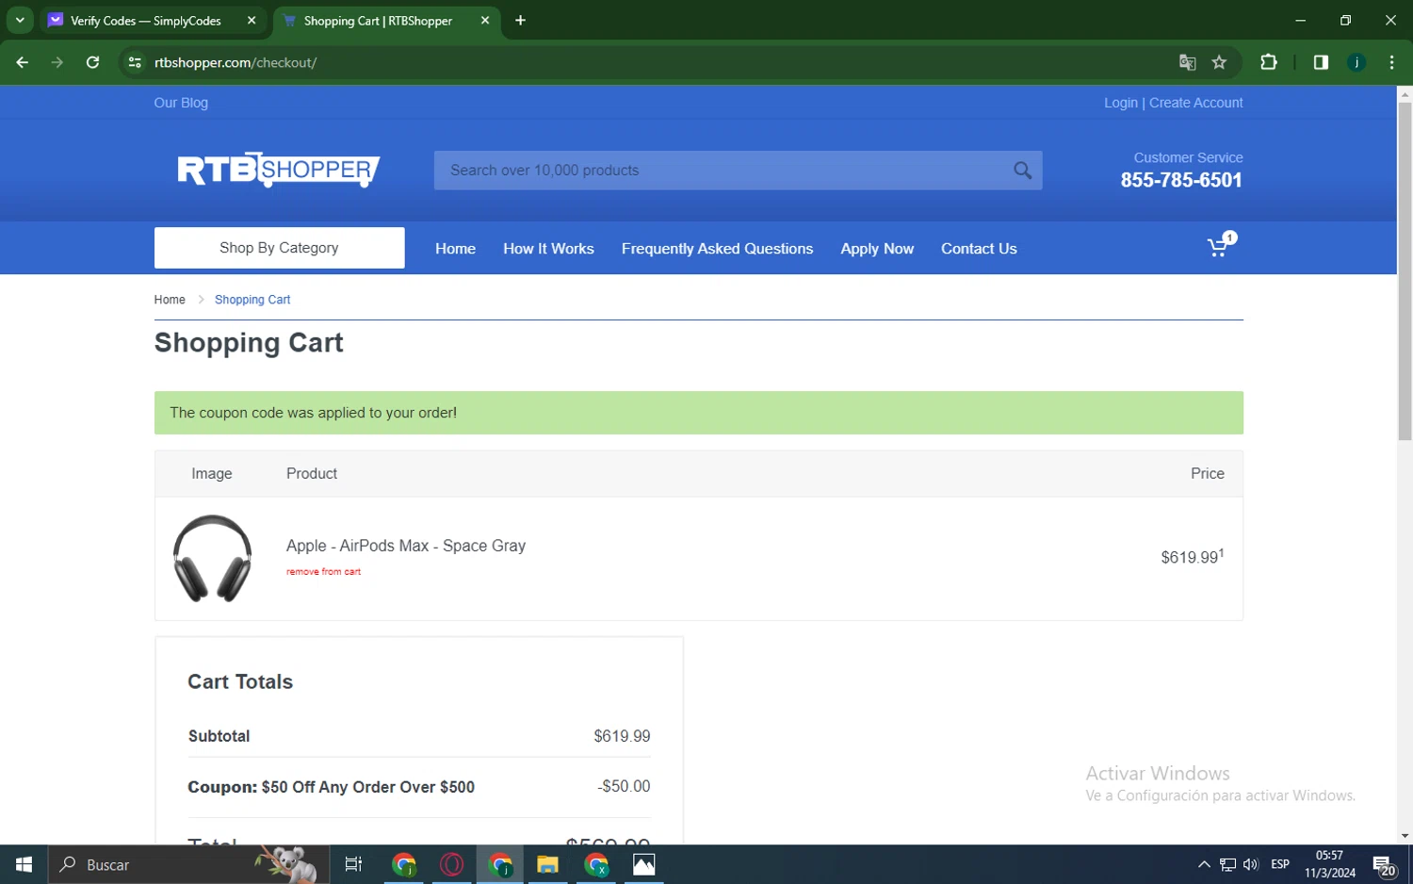Open site information icon in address bar
This screenshot has width=1413, height=884.
coord(135,62)
